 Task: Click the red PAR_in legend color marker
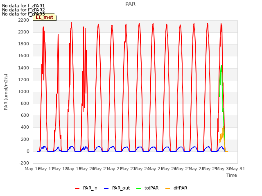tap(77, 189)
